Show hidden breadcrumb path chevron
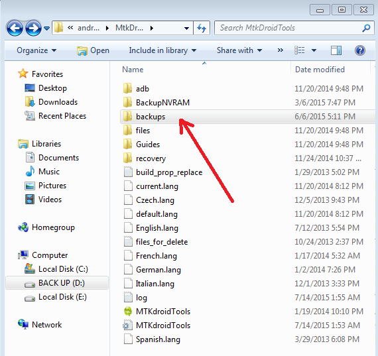 70,28
